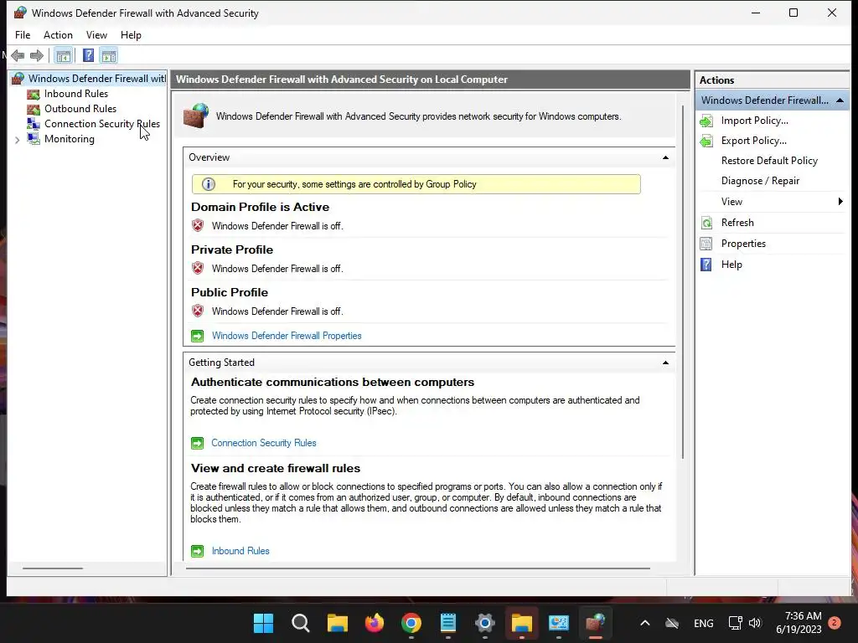Viewport: 858px width, 643px height.
Task: Click the Refresh icon in Actions
Action: coord(706,223)
